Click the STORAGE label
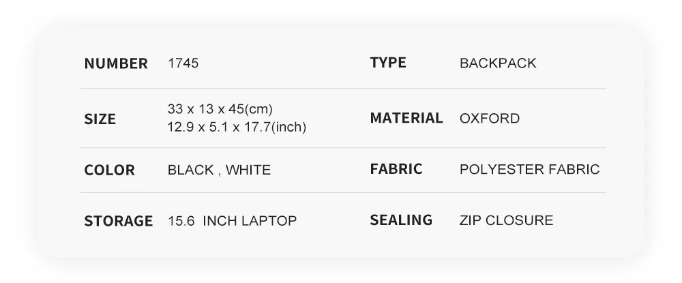Viewport: 682px width, 283px height. tap(118, 221)
